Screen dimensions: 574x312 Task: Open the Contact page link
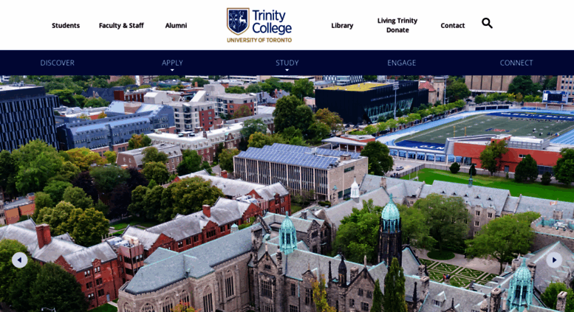click(x=452, y=26)
